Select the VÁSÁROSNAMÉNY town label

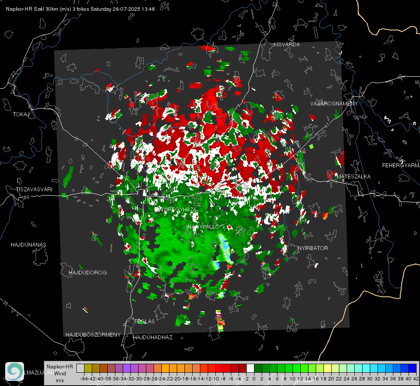coord(334,103)
